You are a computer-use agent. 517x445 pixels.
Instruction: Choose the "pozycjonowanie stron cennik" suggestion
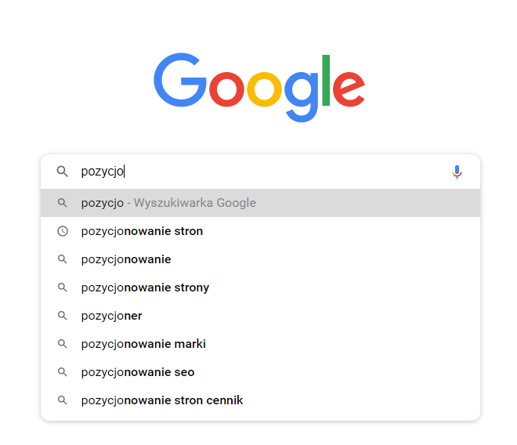click(162, 400)
